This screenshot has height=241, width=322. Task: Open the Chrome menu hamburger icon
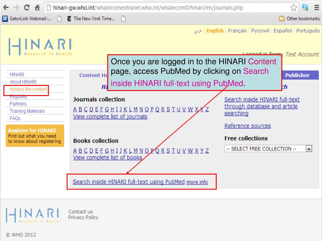[317, 8]
